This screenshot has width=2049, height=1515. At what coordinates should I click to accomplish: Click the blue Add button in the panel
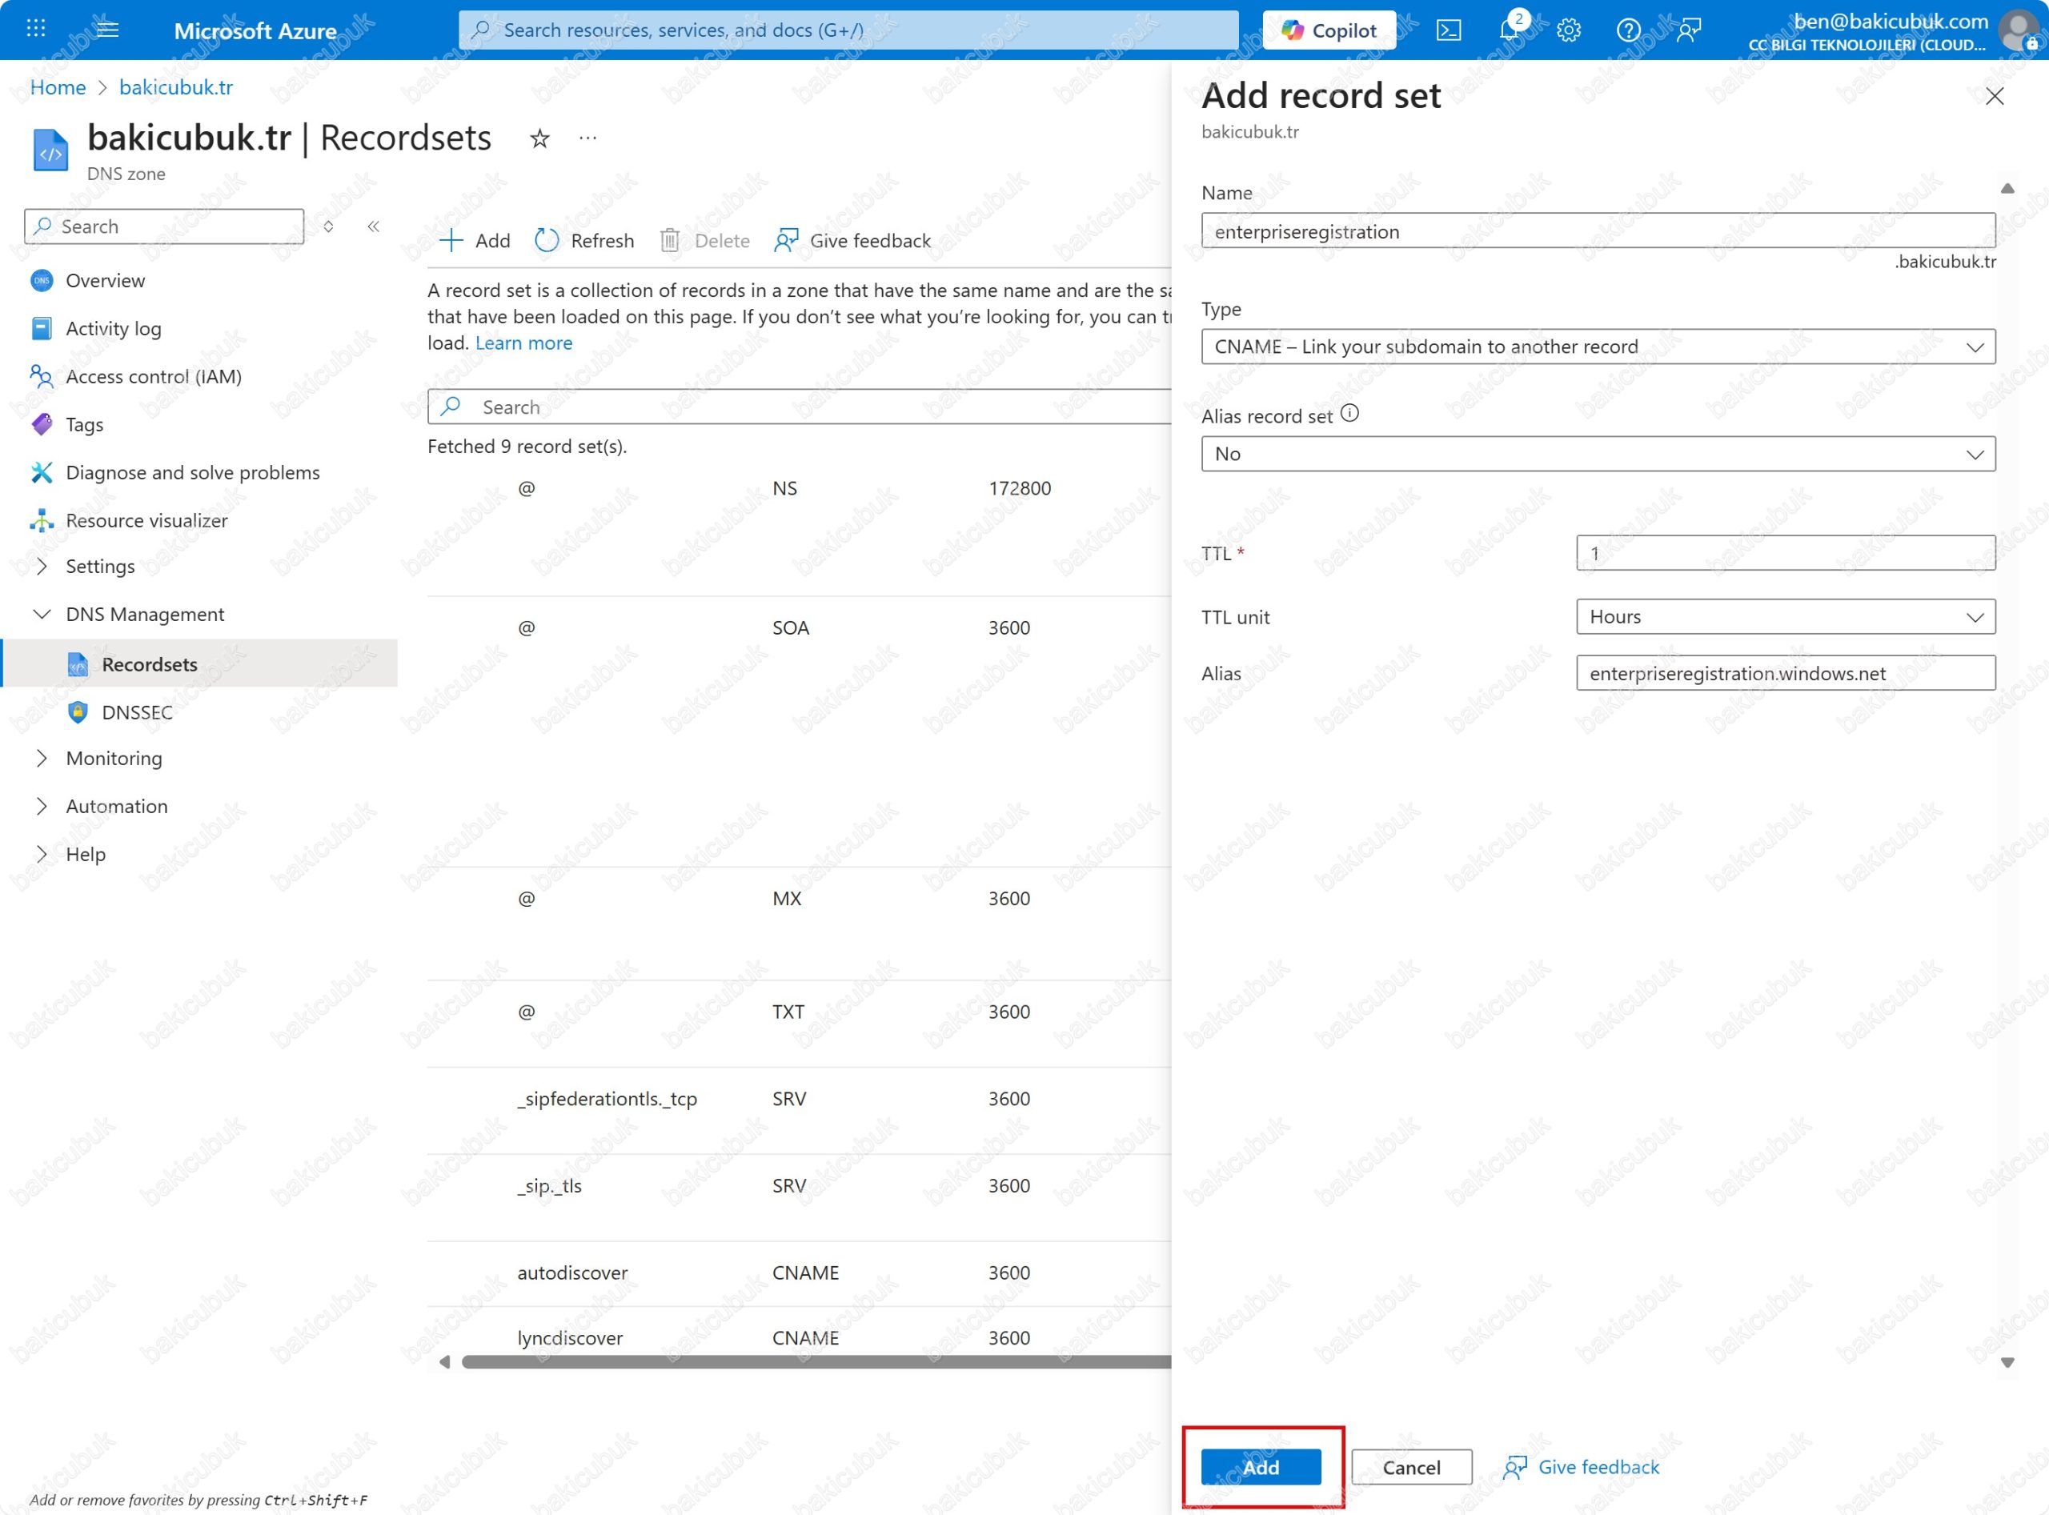tap(1261, 1467)
